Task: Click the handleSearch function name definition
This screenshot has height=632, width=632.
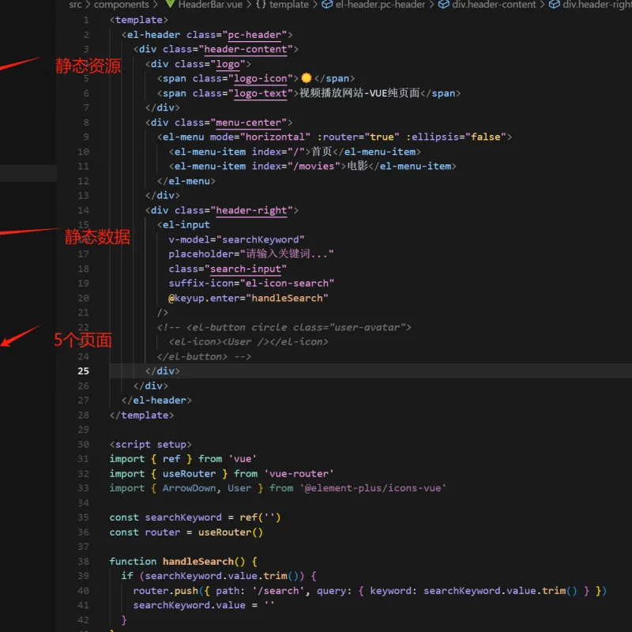Action: click(198, 562)
